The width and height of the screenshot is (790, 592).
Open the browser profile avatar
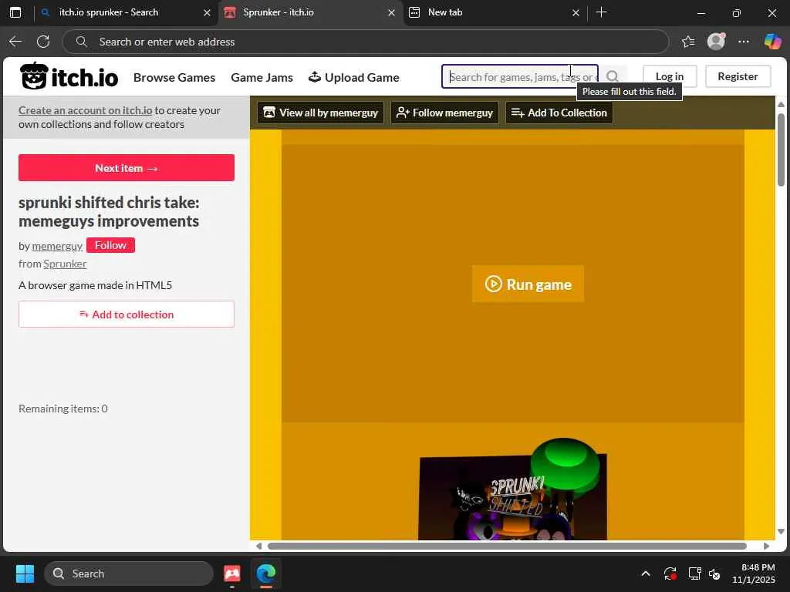(716, 42)
